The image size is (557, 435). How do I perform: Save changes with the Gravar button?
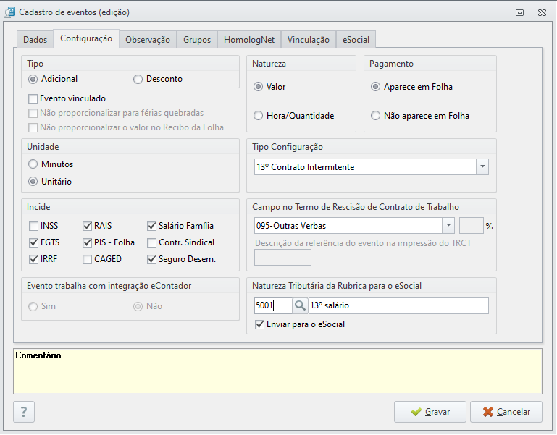[430, 412]
